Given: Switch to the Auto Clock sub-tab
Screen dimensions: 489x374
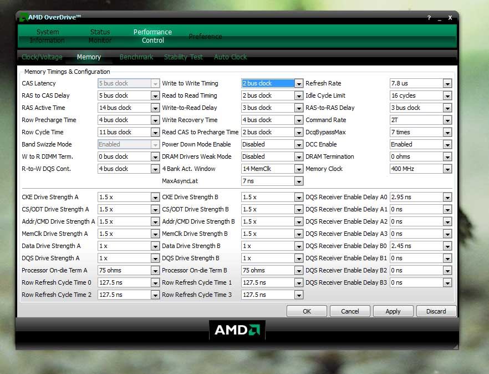Looking at the screenshot, I should pos(230,57).
